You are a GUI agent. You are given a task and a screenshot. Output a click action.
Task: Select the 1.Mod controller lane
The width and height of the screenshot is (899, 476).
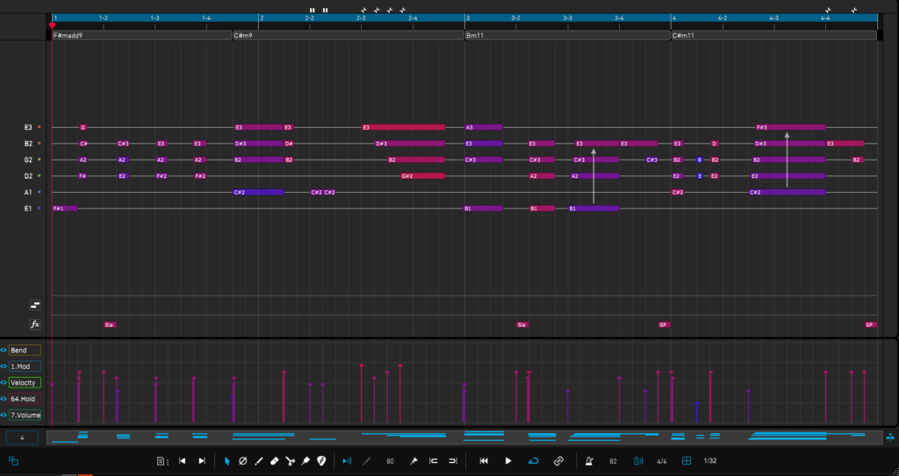point(25,366)
